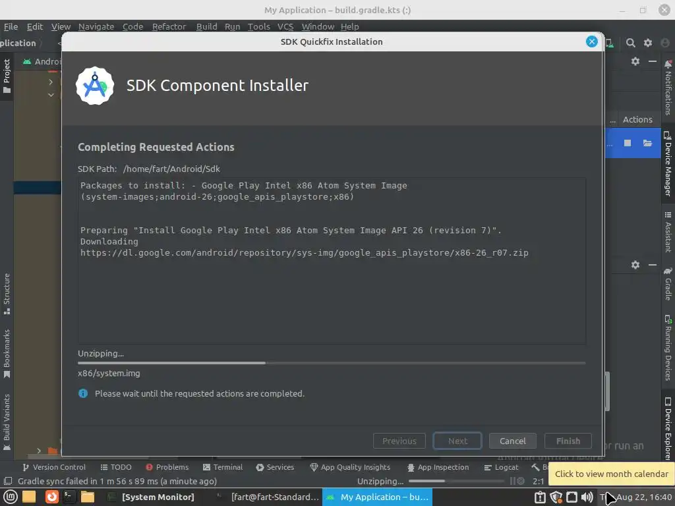Open the Logcat tool tab
This screenshot has width=675, height=506.
[x=501, y=467]
